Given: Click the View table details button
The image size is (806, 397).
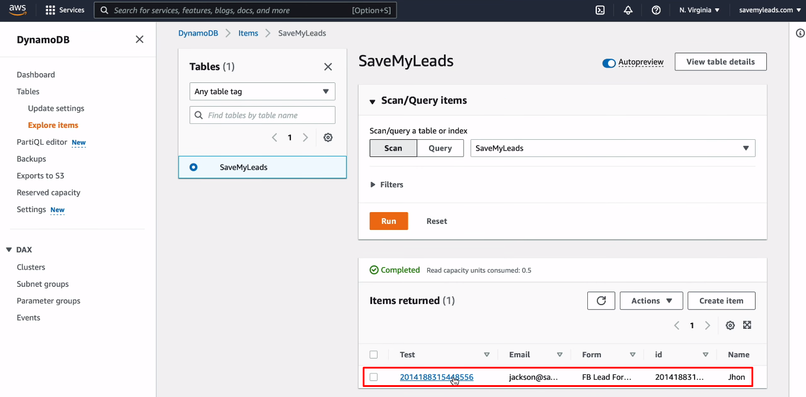Looking at the screenshot, I should tap(721, 62).
